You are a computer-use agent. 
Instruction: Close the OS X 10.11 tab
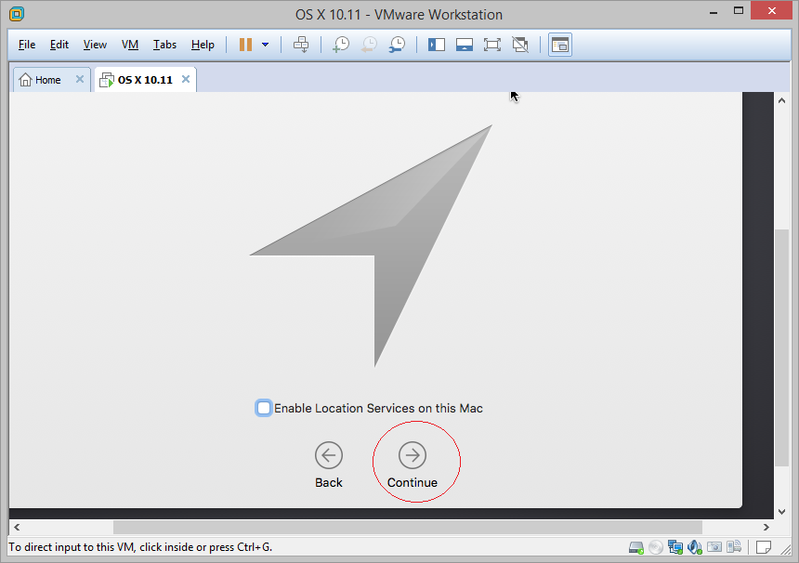186,79
